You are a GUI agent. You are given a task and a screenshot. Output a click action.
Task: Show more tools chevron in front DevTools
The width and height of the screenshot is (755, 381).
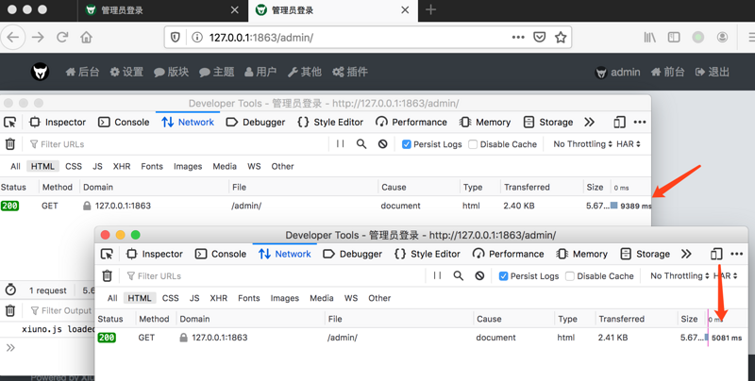pos(686,254)
